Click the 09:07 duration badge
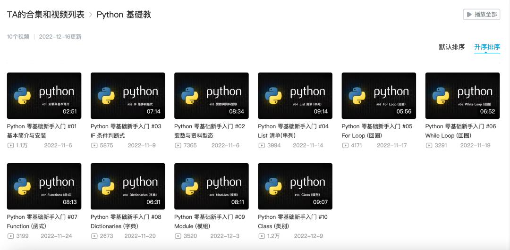Screen dimensions: 510x250 (321, 202)
